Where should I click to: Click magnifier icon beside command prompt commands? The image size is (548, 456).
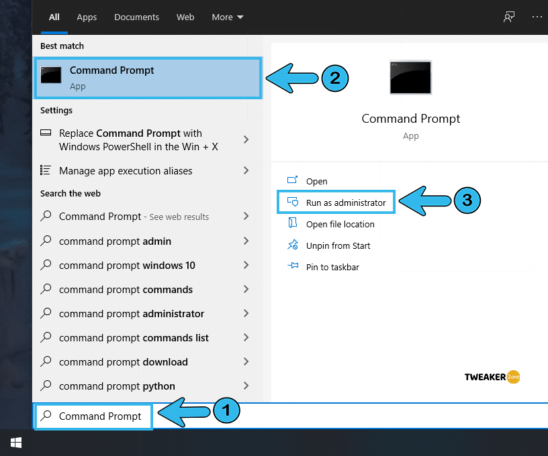click(46, 289)
